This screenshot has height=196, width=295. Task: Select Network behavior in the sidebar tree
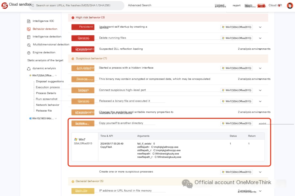(48, 105)
